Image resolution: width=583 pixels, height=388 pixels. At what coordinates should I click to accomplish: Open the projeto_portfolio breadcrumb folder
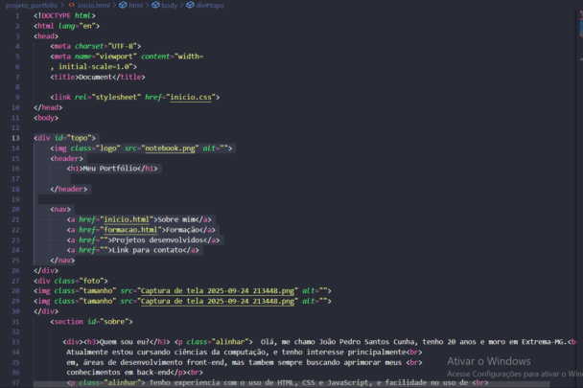(x=31, y=5)
